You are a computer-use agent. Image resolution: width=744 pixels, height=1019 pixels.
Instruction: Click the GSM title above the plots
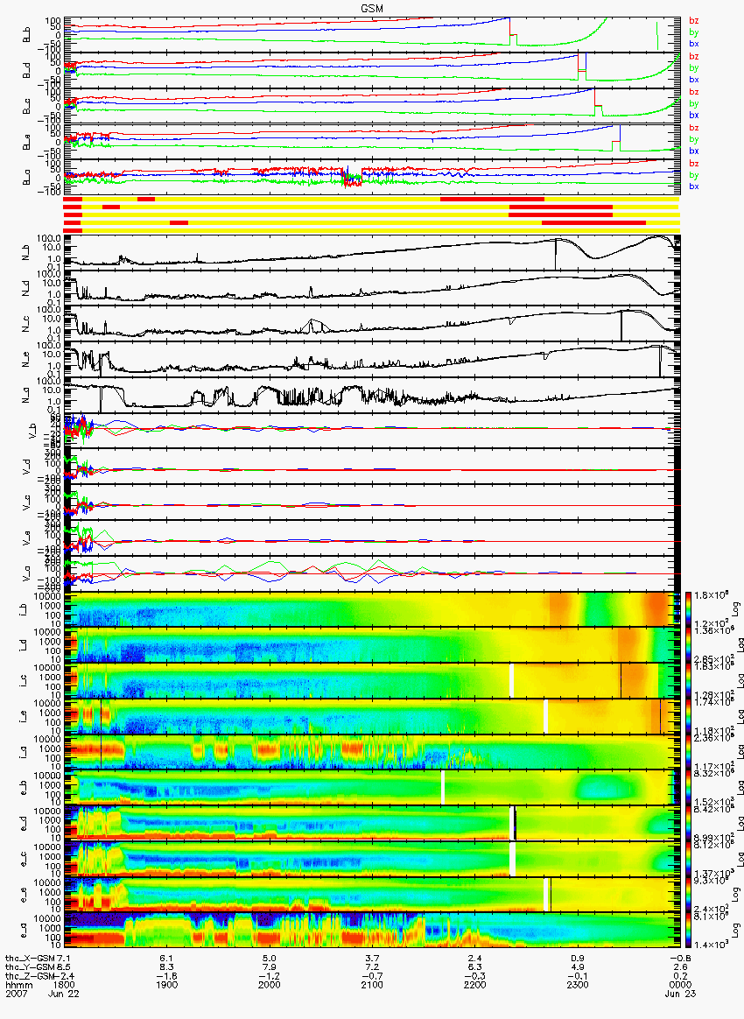click(374, 8)
